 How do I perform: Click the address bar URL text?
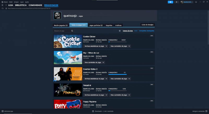tap(29, 8)
